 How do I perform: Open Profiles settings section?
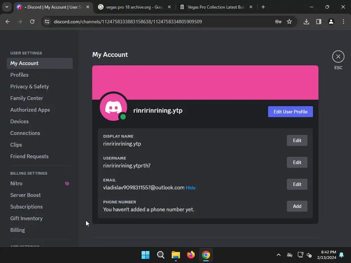(x=40, y=75)
